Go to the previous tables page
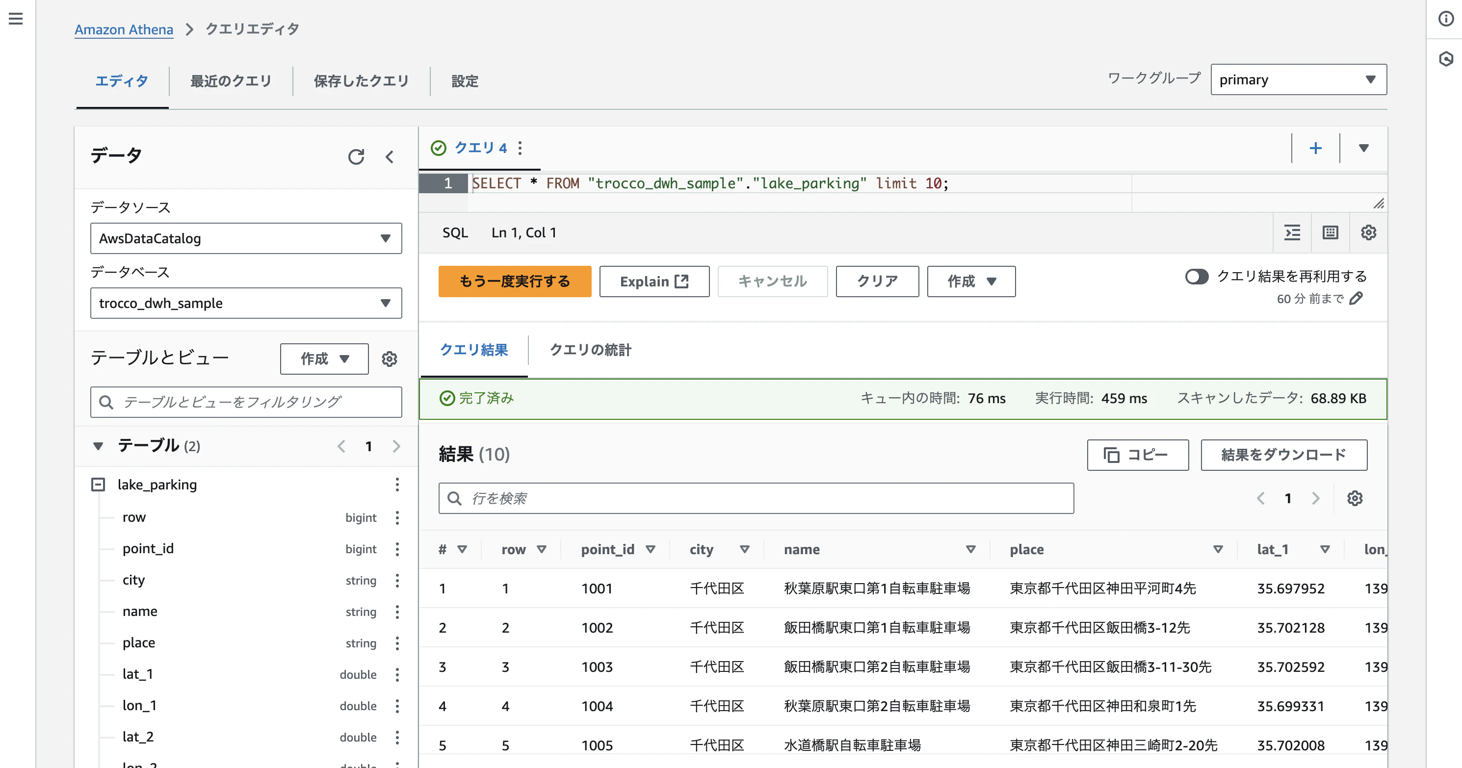The image size is (1462, 768). coord(341,446)
